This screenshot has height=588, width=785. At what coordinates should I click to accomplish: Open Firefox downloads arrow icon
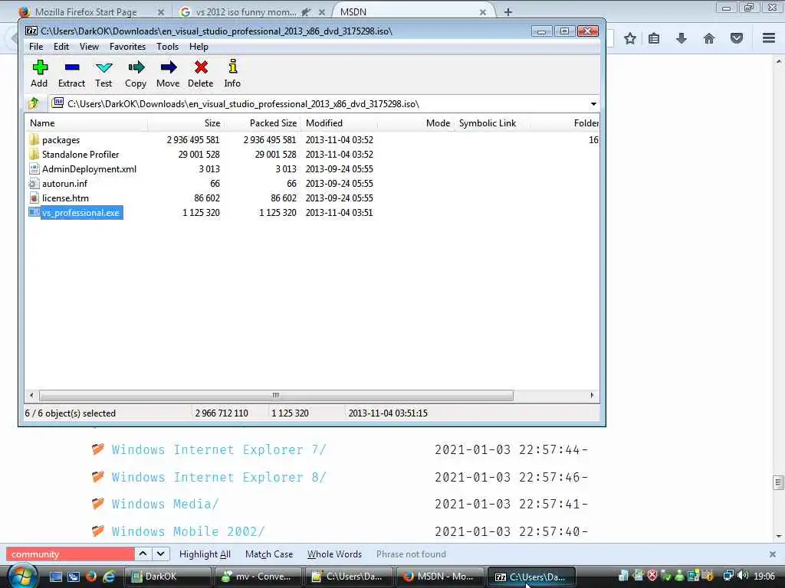[682, 38]
